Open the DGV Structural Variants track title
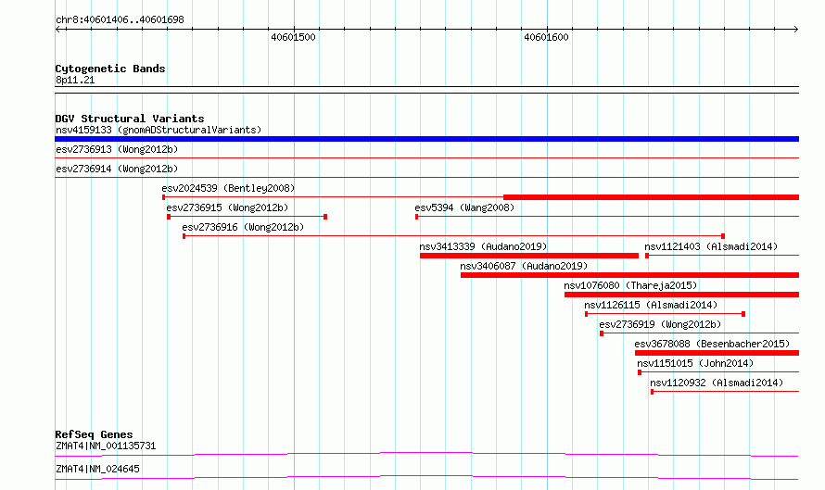This screenshot has height=490, width=825. (x=130, y=119)
